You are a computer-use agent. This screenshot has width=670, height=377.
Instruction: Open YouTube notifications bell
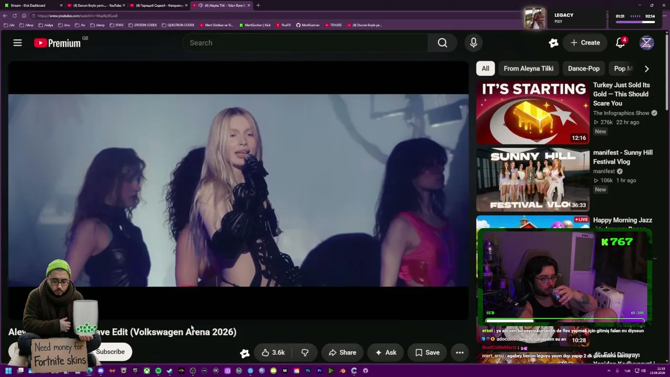point(620,43)
